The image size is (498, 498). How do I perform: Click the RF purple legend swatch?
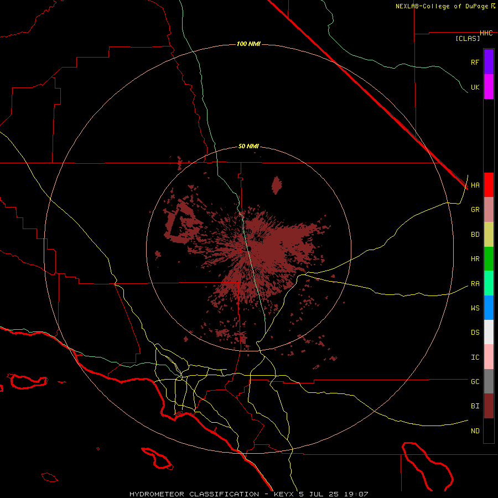489,62
